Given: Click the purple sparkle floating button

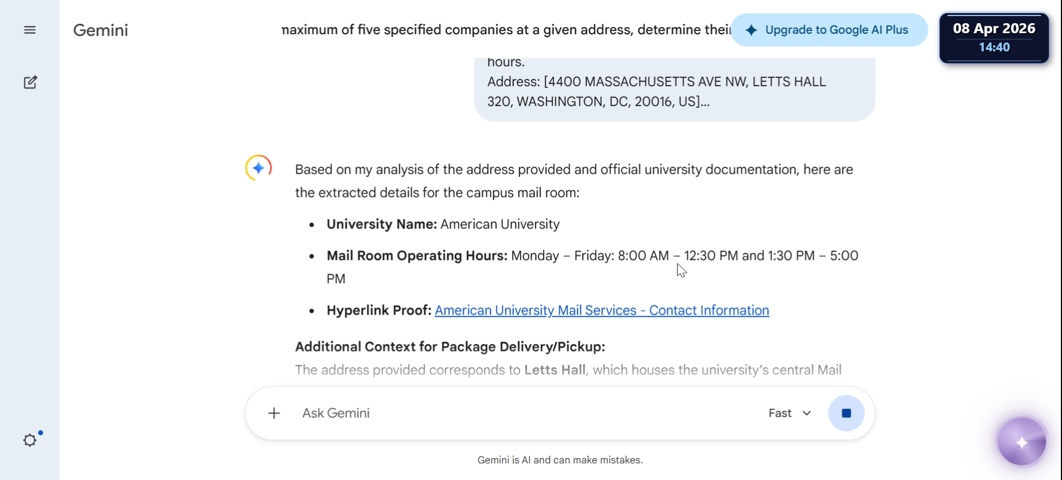Looking at the screenshot, I should [1022, 442].
